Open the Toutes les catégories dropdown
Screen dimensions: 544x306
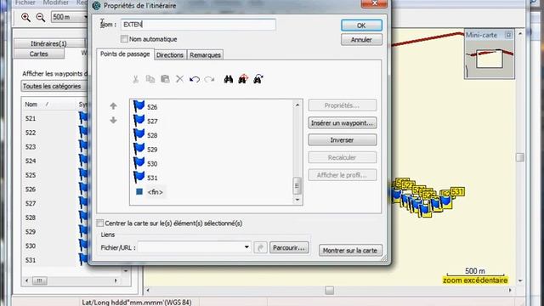tap(54, 86)
